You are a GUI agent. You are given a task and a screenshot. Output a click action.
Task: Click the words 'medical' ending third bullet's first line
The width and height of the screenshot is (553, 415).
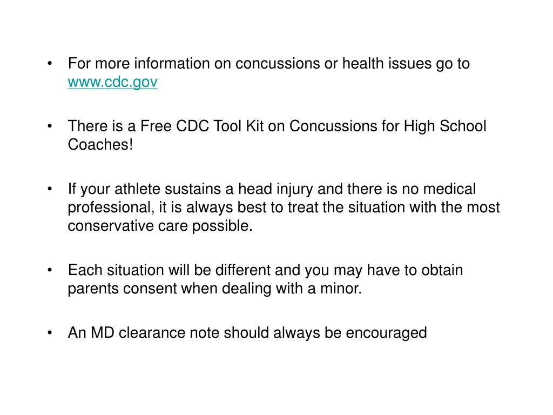449,189
